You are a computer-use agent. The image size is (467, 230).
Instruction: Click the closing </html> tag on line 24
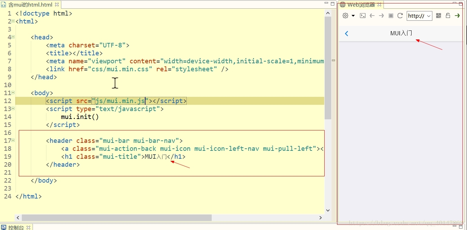pos(29,196)
